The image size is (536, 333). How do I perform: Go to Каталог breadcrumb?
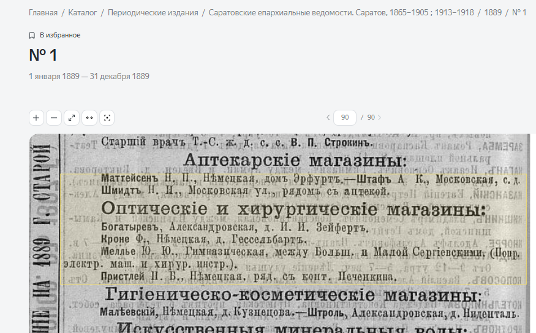click(82, 13)
